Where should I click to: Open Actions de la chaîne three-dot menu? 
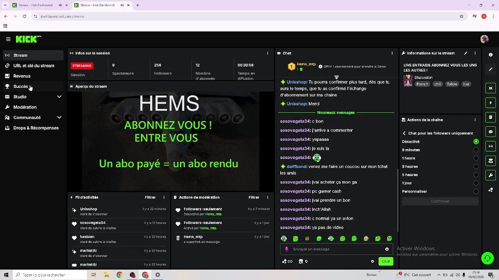pos(475,120)
